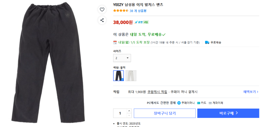Increase quantity with the up arrow
Screen dimensions: 265x127
pos(129,111)
